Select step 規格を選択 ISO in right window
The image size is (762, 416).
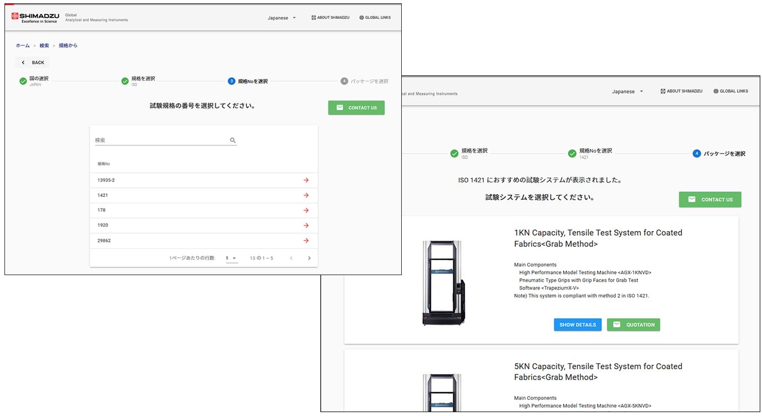[469, 154]
